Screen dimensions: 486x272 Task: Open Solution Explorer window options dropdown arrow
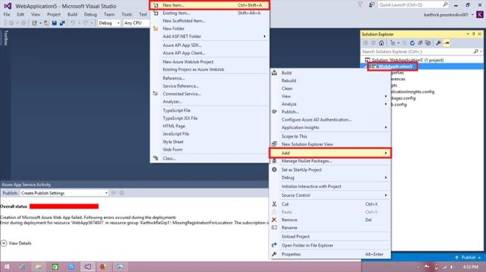[467, 34]
